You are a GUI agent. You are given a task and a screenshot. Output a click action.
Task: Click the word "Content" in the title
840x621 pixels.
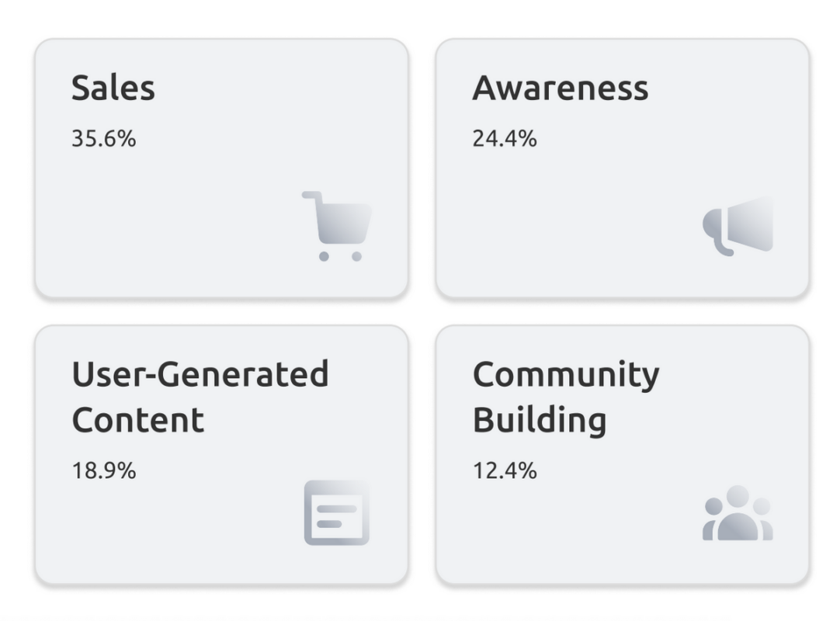click(x=137, y=420)
